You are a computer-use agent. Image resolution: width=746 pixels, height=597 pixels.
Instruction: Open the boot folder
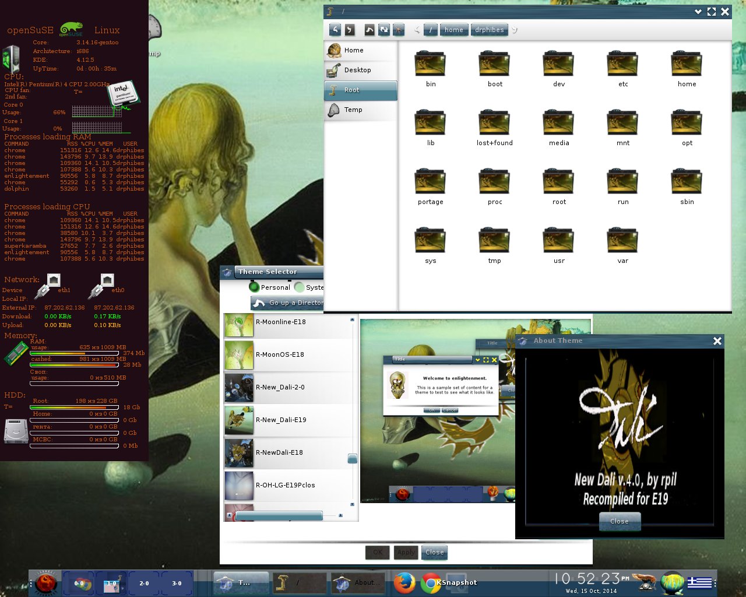point(495,69)
